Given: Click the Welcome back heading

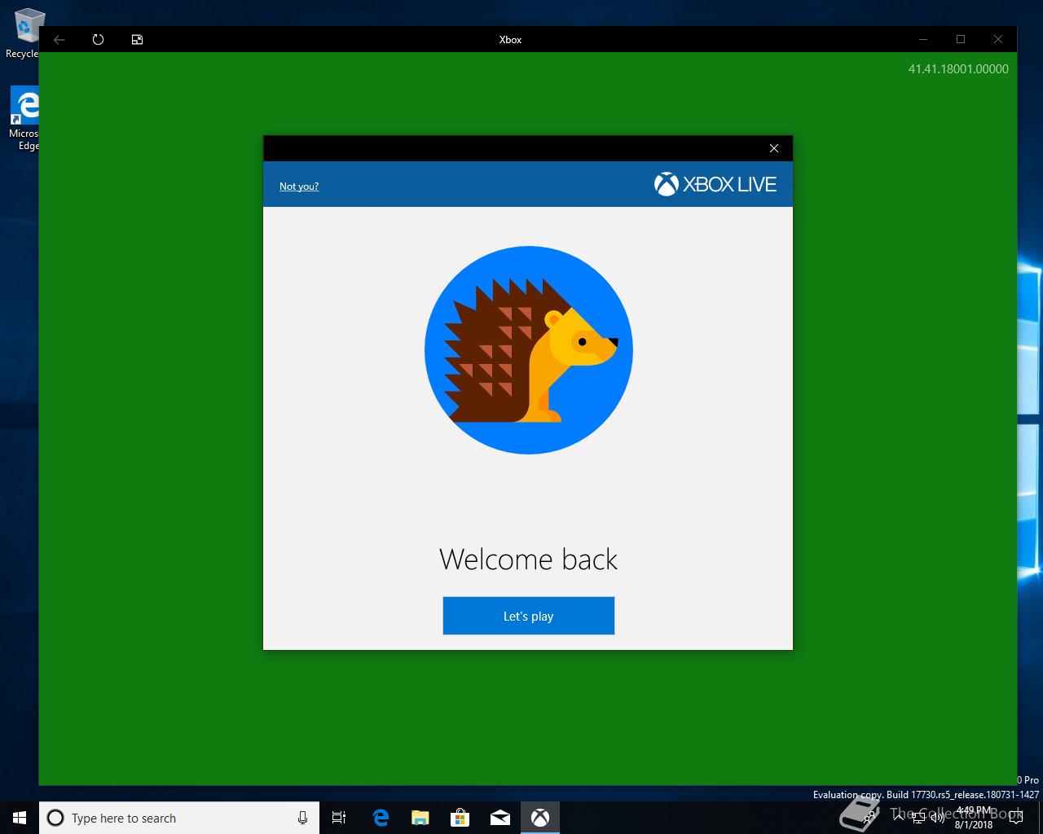Looking at the screenshot, I should (528, 560).
